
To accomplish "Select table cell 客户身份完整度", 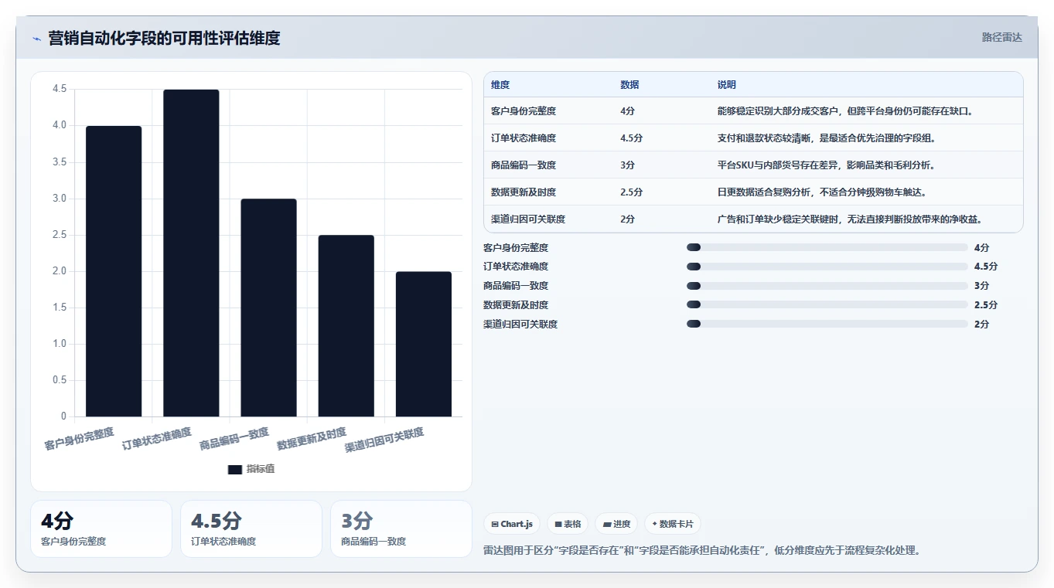I will [x=524, y=111].
